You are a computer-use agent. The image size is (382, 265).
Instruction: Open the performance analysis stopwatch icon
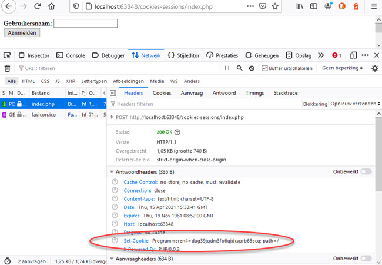click(8, 261)
